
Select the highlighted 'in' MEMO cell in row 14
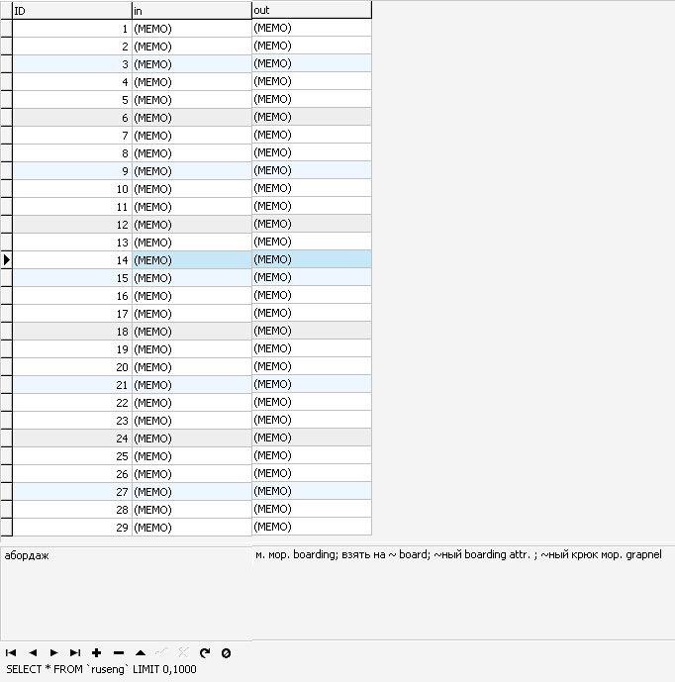point(192,260)
